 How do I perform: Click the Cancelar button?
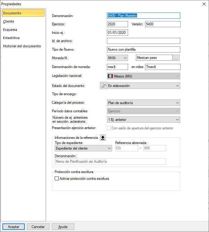(38, 227)
